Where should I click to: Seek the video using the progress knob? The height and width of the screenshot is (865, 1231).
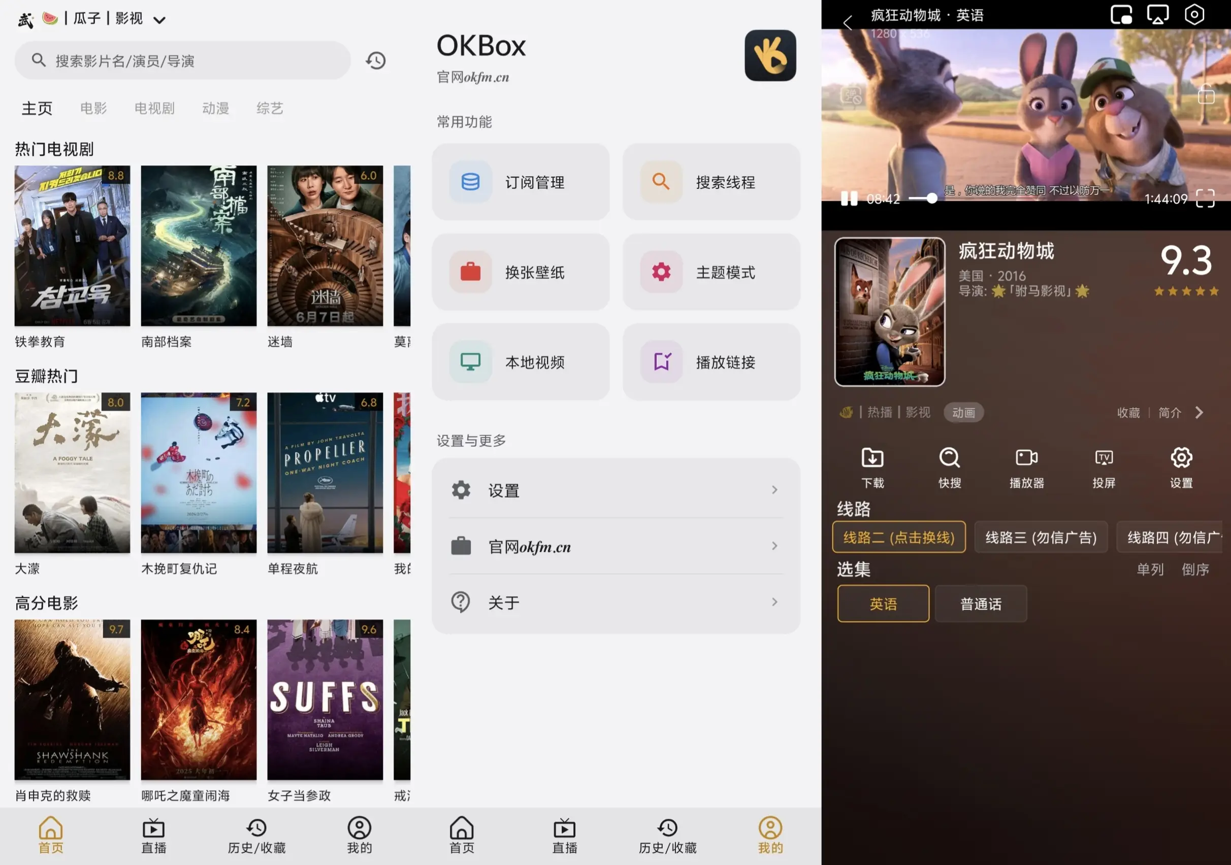[932, 199]
